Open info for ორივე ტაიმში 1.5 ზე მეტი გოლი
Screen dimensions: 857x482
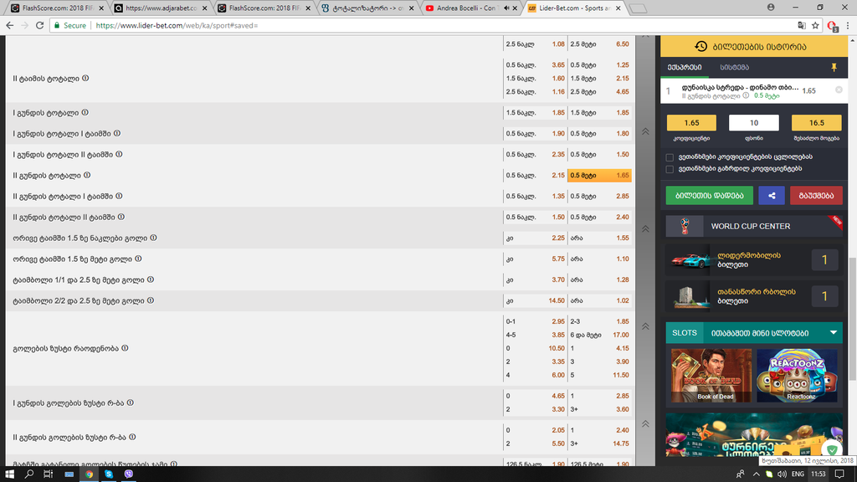(138, 259)
